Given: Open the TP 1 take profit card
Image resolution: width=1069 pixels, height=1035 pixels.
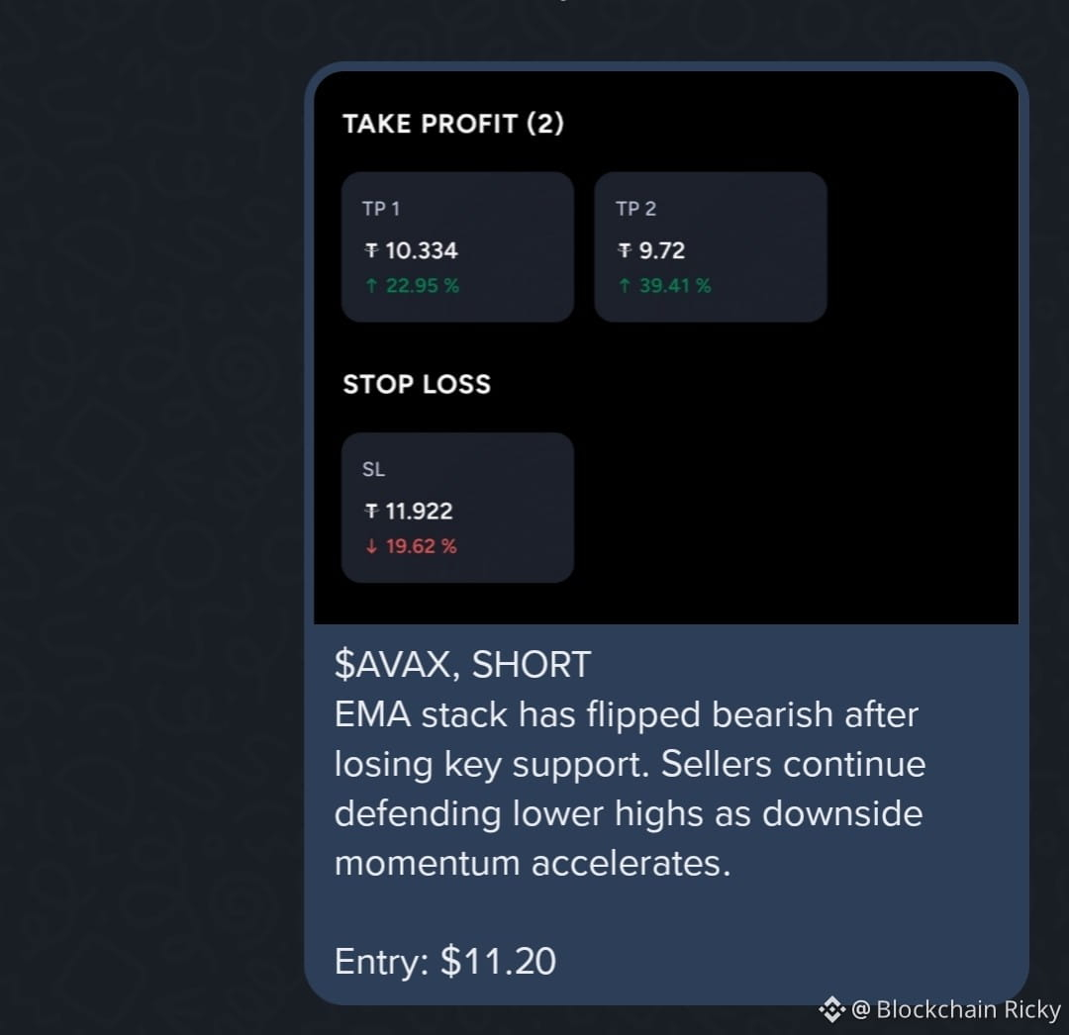Looking at the screenshot, I should coord(457,246).
